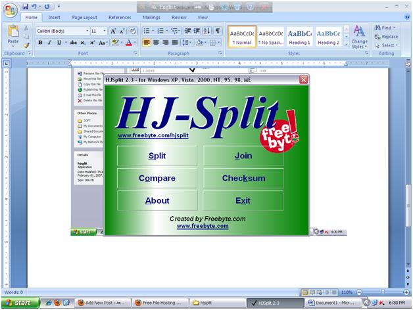This screenshot has width=413, height=310.
Task: Apply superscript formatting
Action: 92,43
